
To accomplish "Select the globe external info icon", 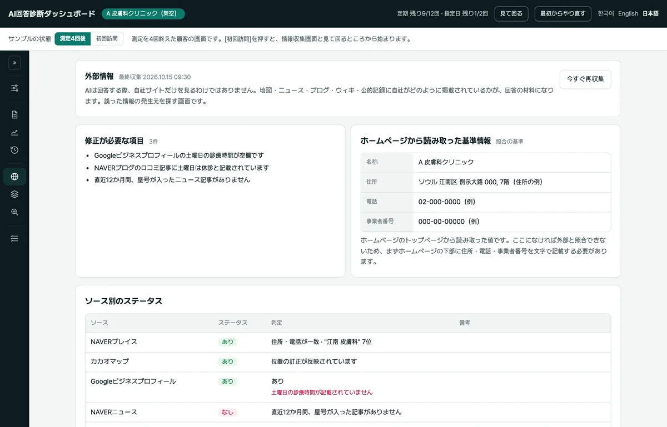I will tap(14, 177).
